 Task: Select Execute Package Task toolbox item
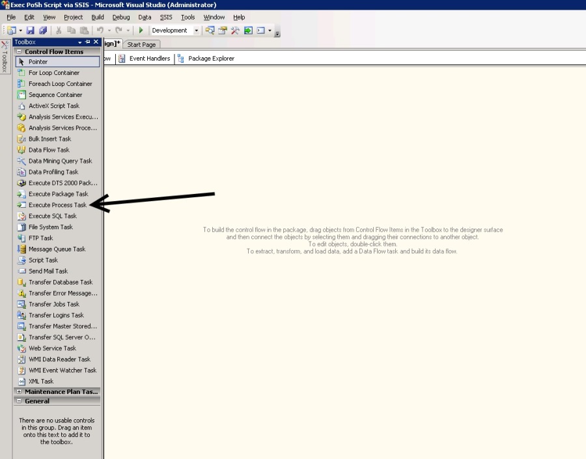(x=57, y=194)
